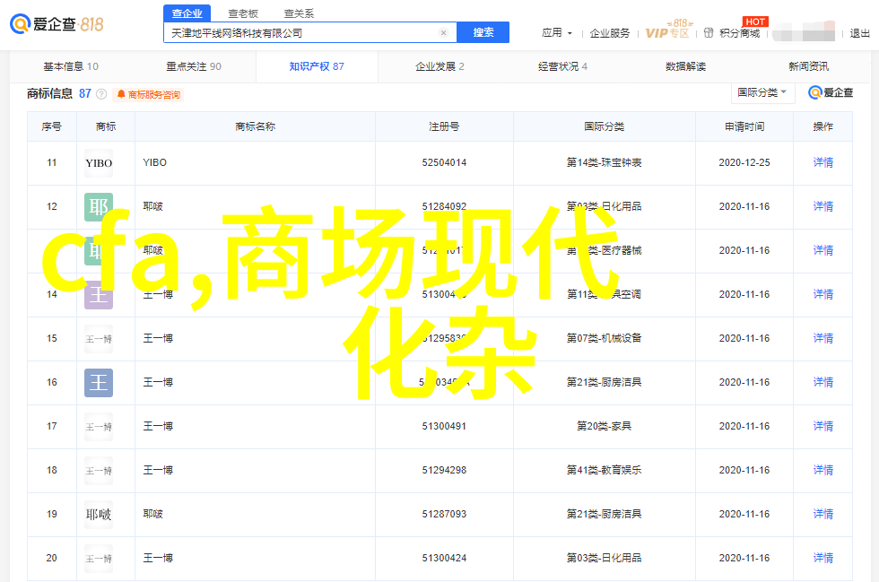Image resolution: width=879 pixels, height=582 pixels.
Task: Switch to the 企业发展 2 tab
Action: click(439, 66)
